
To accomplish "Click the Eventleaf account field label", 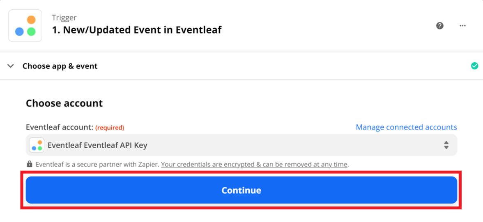I will coord(60,127).
